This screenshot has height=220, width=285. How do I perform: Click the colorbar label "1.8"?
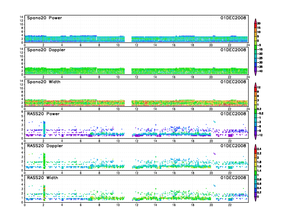coord(259,162)
